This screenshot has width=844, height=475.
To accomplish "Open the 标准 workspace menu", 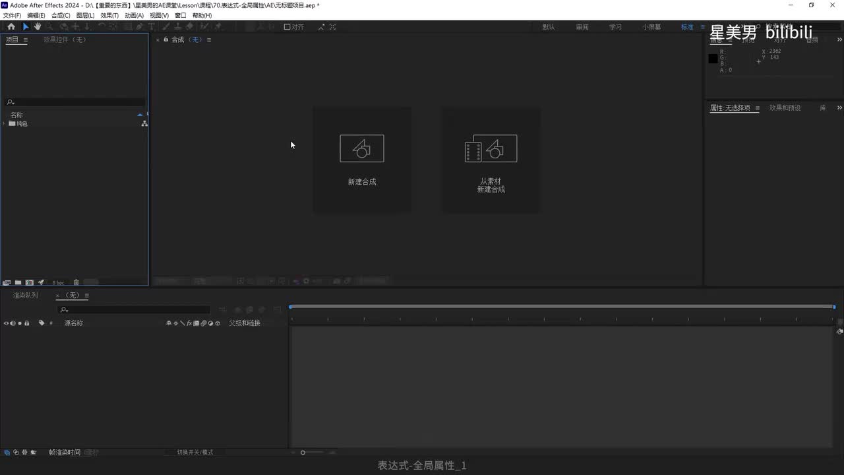I will [x=702, y=27].
